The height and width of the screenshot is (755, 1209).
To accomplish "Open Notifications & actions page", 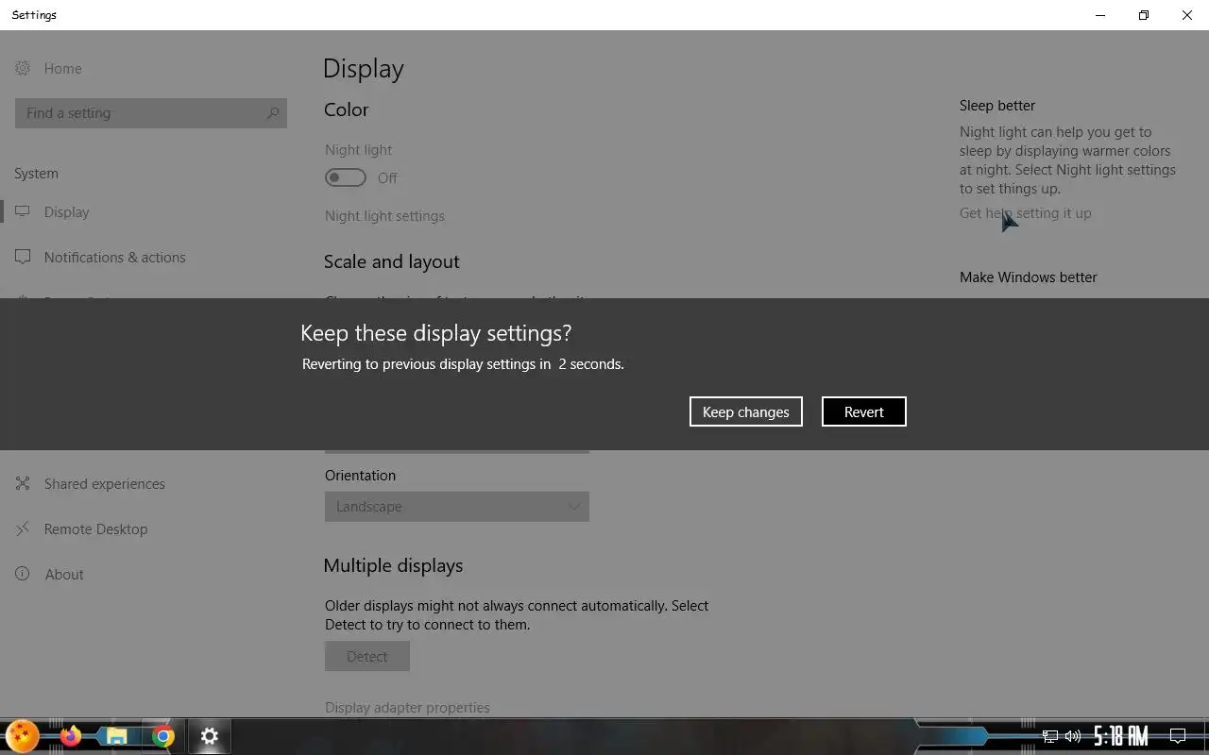I will 114,258.
